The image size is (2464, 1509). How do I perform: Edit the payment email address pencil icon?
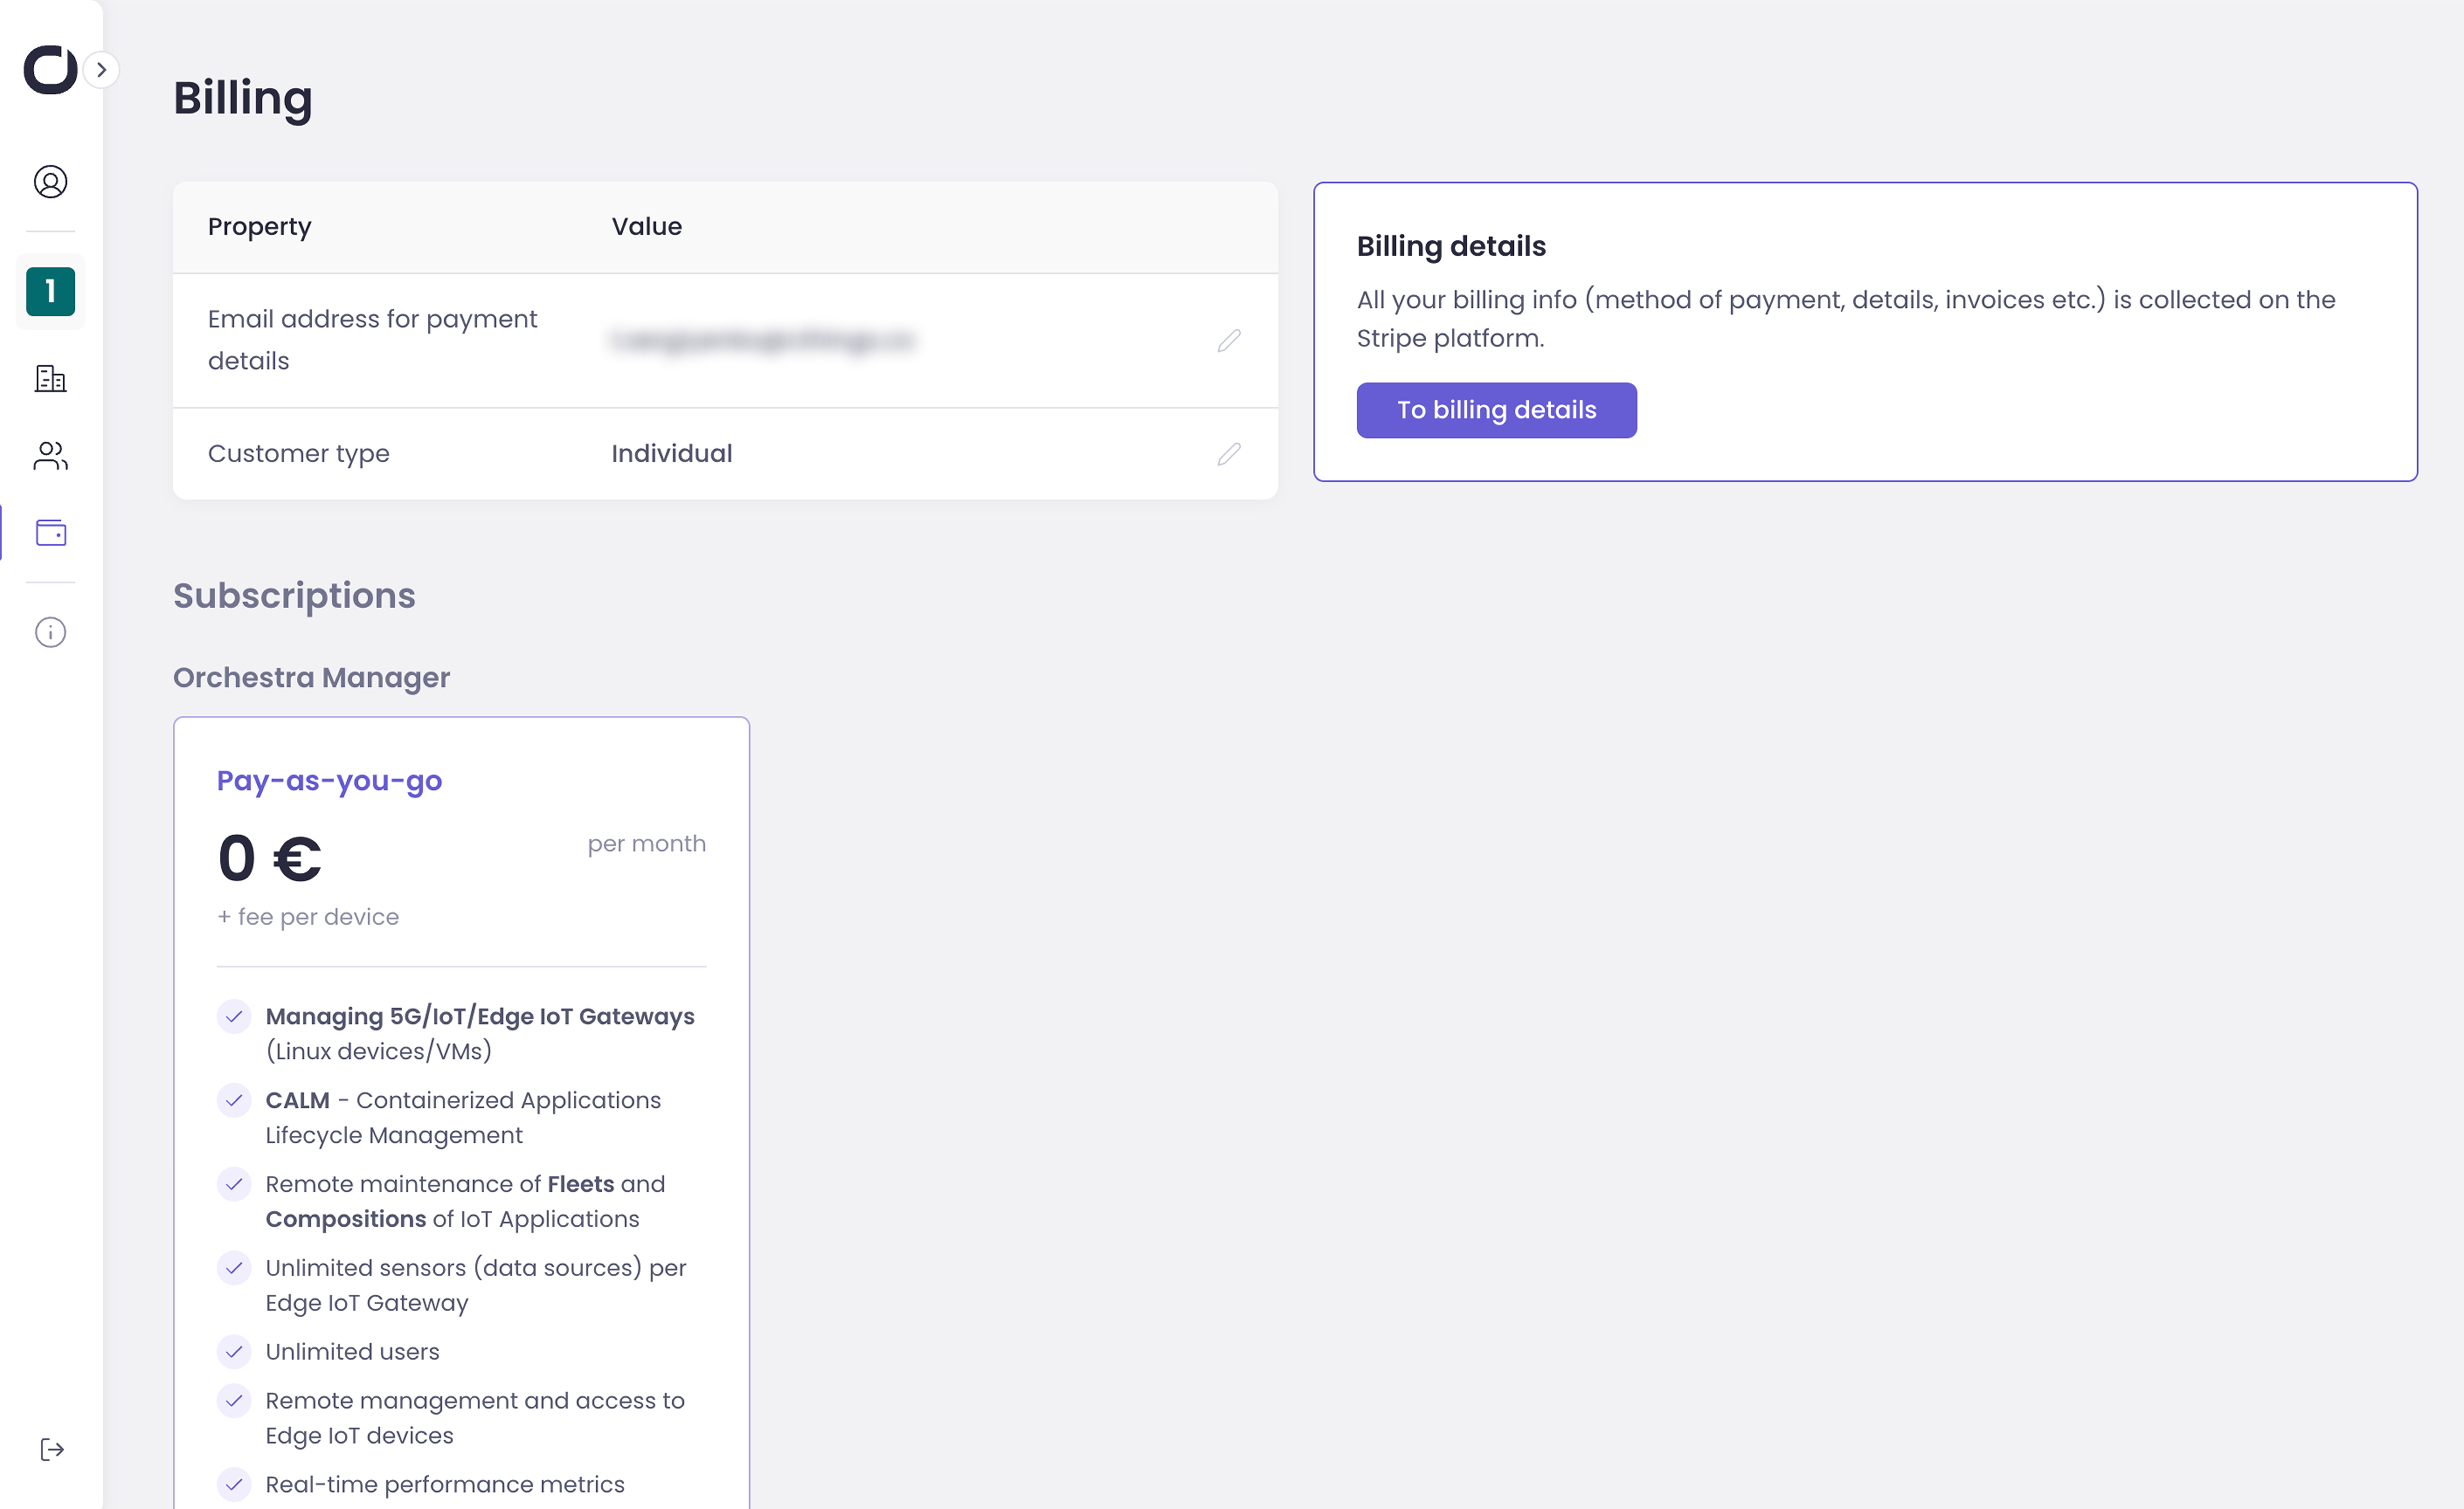pyautogui.click(x=1229, y=341)
